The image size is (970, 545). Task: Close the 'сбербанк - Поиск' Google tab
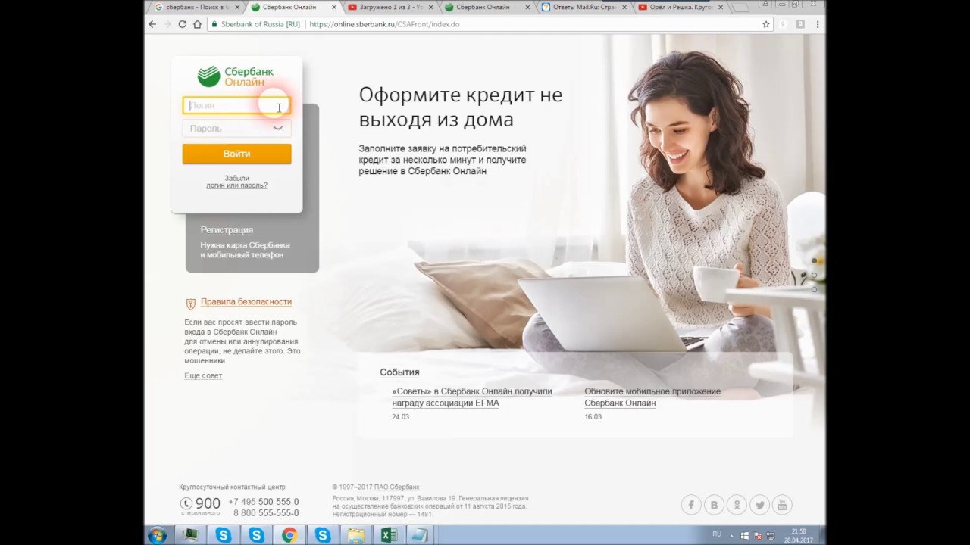point(237,7)
